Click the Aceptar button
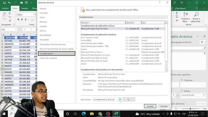 (150, 106)
